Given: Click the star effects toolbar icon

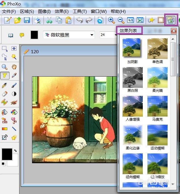Looking at the screenshot, I should pos(151,20).
